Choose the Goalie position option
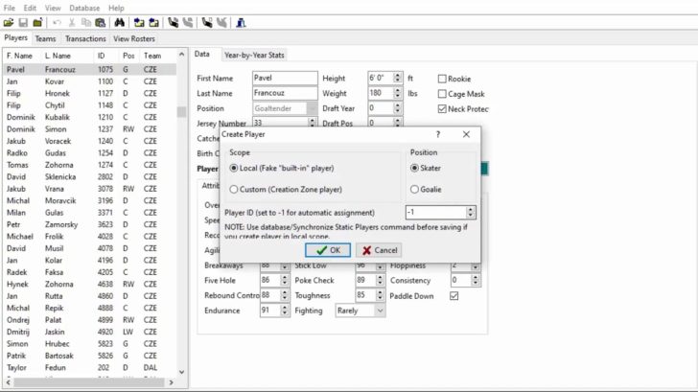The image size is (698, 392). tap(415, 189)
